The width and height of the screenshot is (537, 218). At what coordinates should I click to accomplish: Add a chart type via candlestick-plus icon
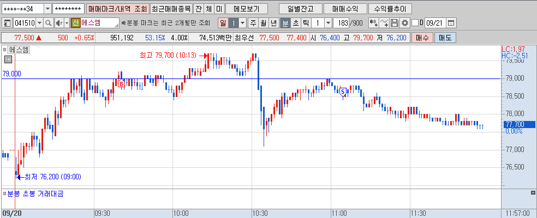[374, 23]
